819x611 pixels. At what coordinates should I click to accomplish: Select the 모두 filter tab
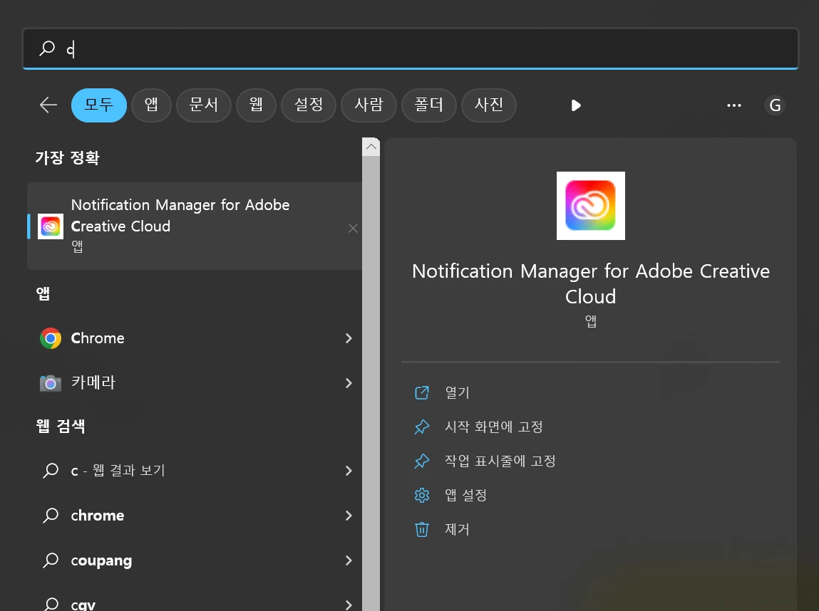[98, 105]
